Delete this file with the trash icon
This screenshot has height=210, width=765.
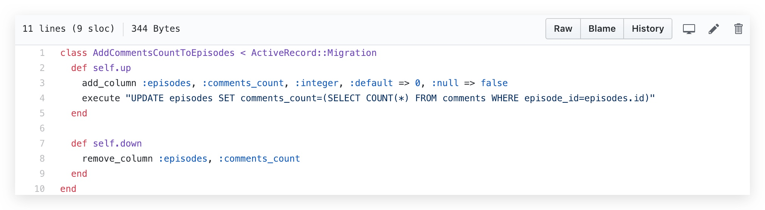click(x=738, y=29)
